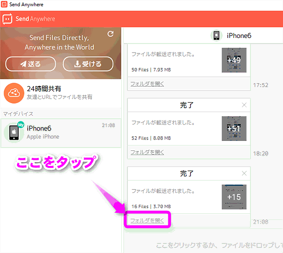Click the iPhone6 phone icon in chat header
Image resolution: width=283 pixels, height=253 pixels.
click(216, 35)
